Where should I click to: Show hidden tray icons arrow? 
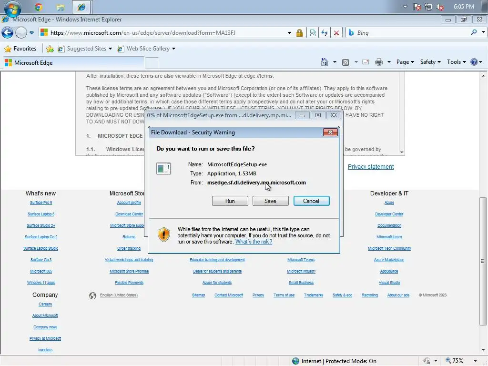point(405,7)
